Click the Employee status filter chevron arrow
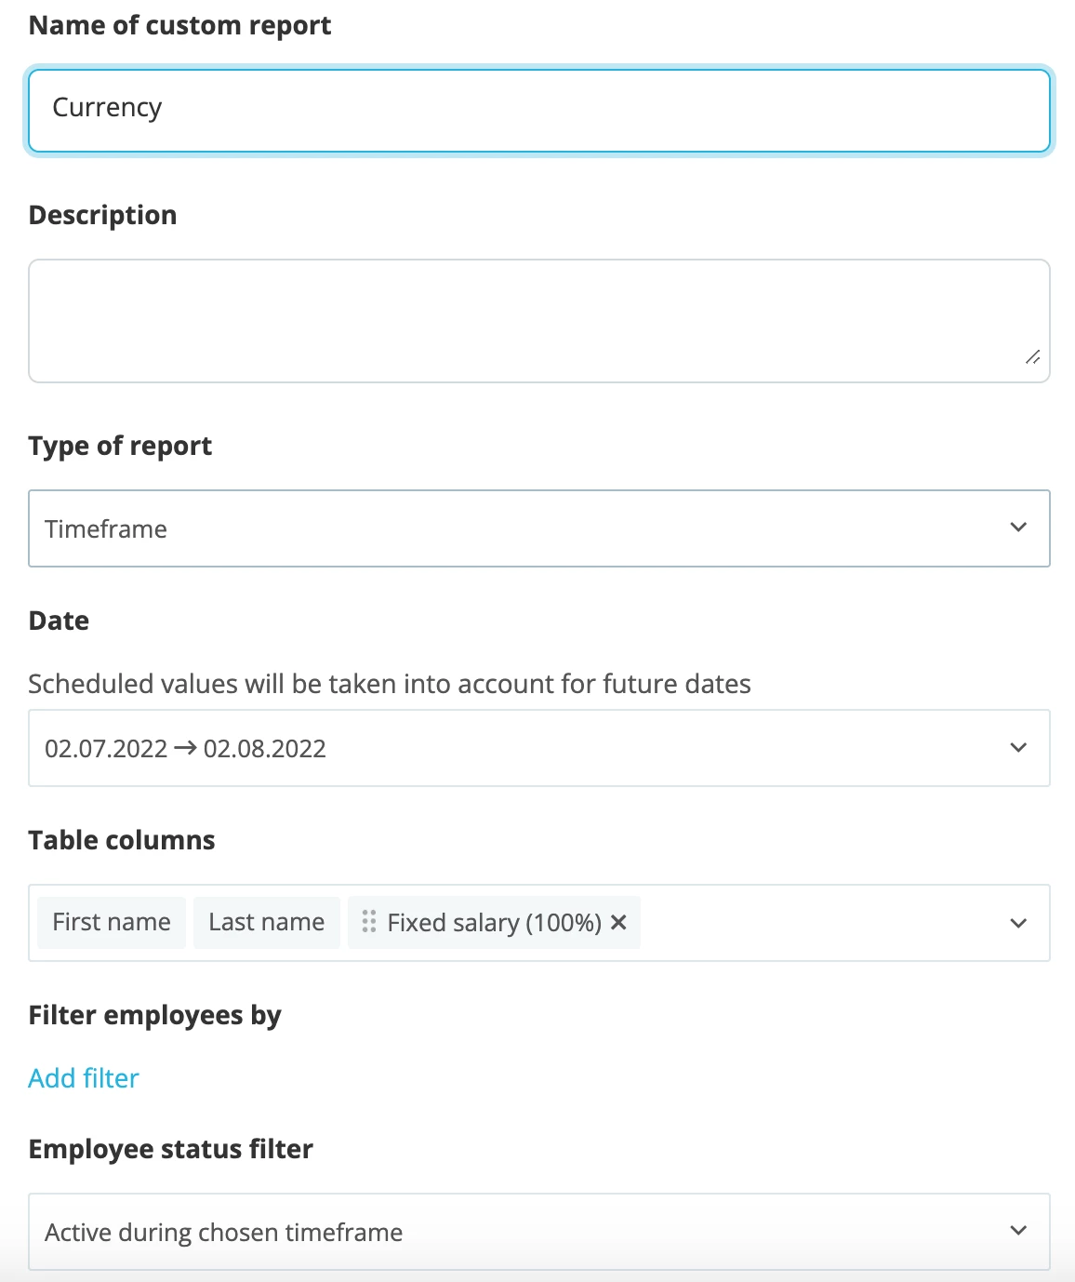 (x=1018, y=1231)
